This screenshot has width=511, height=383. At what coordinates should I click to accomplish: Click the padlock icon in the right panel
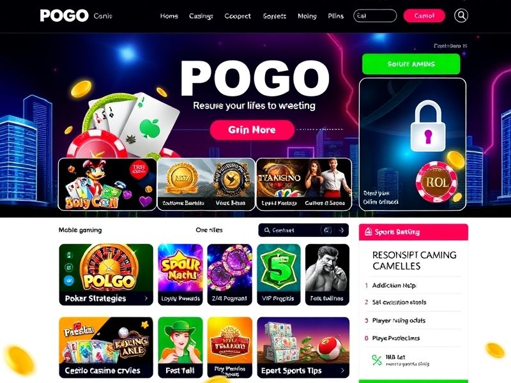pyautogui.click(x=427, y=126)
